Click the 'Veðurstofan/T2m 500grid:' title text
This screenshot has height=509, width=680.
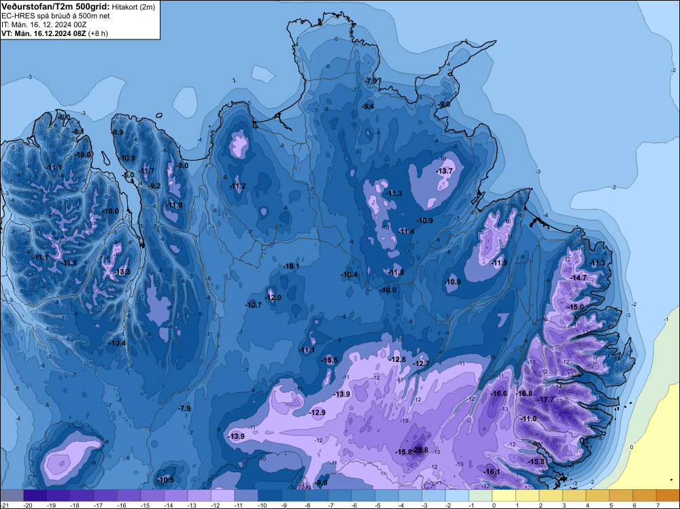[56, 7]
